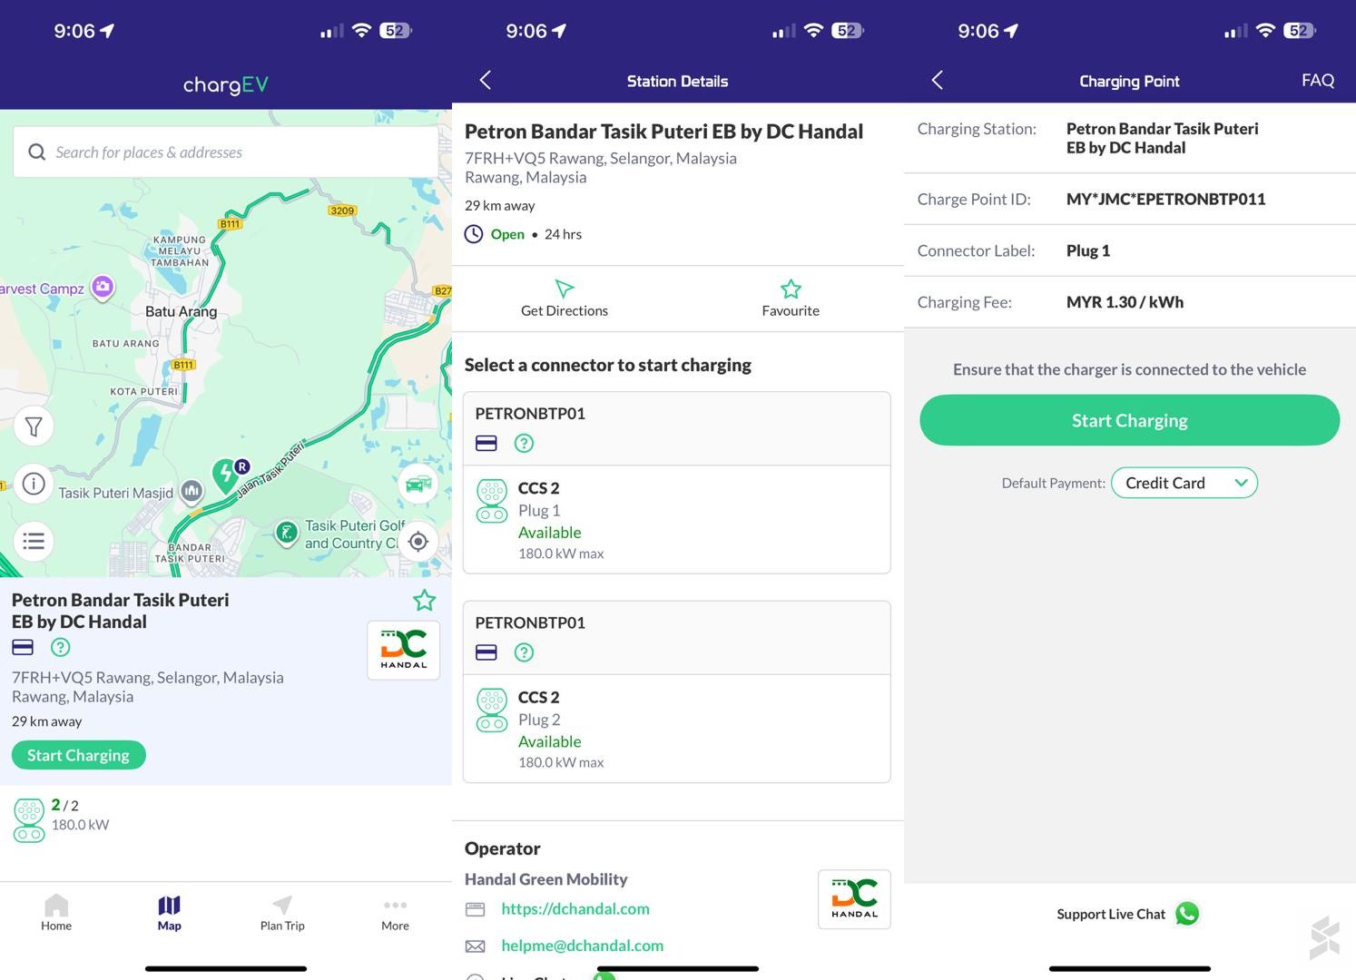This screenshot has height=980, width=1356.
Task: Tap the map info circle icon
Action: pyautogui.click(x=34, y=484)
